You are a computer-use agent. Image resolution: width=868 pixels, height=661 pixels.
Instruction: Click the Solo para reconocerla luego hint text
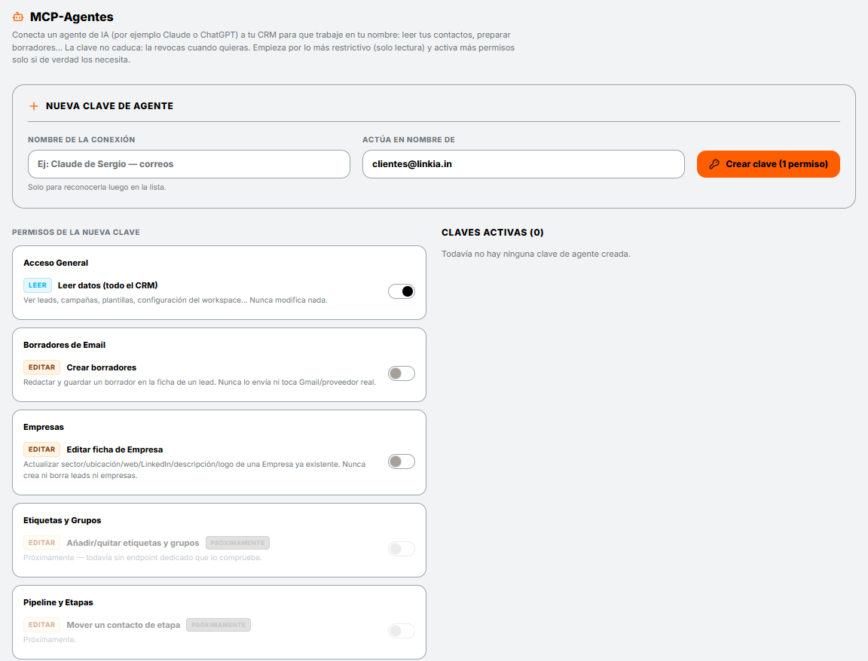pos(97,187)
